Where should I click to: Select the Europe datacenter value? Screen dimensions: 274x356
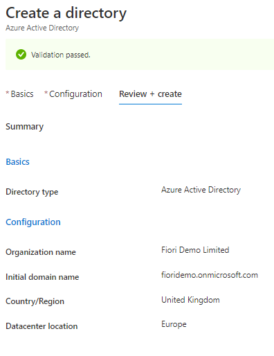[x=174, y=324]
